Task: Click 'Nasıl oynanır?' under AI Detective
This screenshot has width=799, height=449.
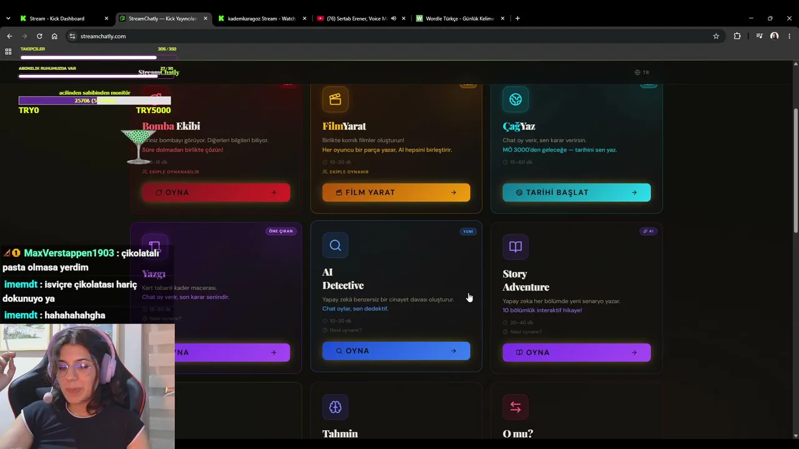Action: (342, 331)
